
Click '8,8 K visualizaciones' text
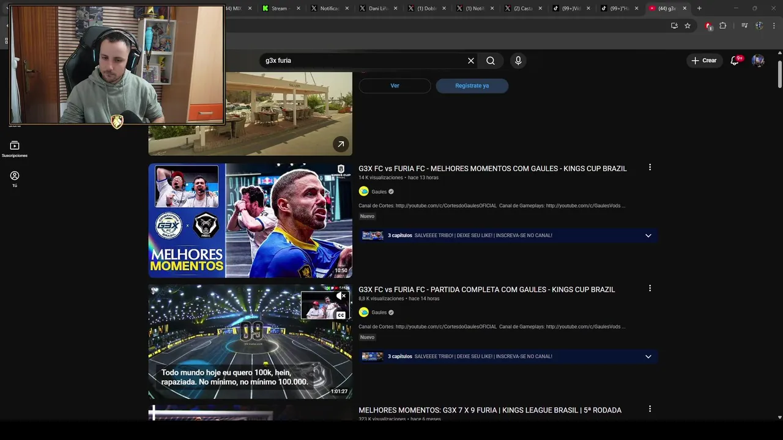click(381, 299)
